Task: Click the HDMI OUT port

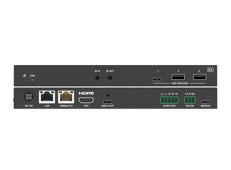Action: click(86, 100)
